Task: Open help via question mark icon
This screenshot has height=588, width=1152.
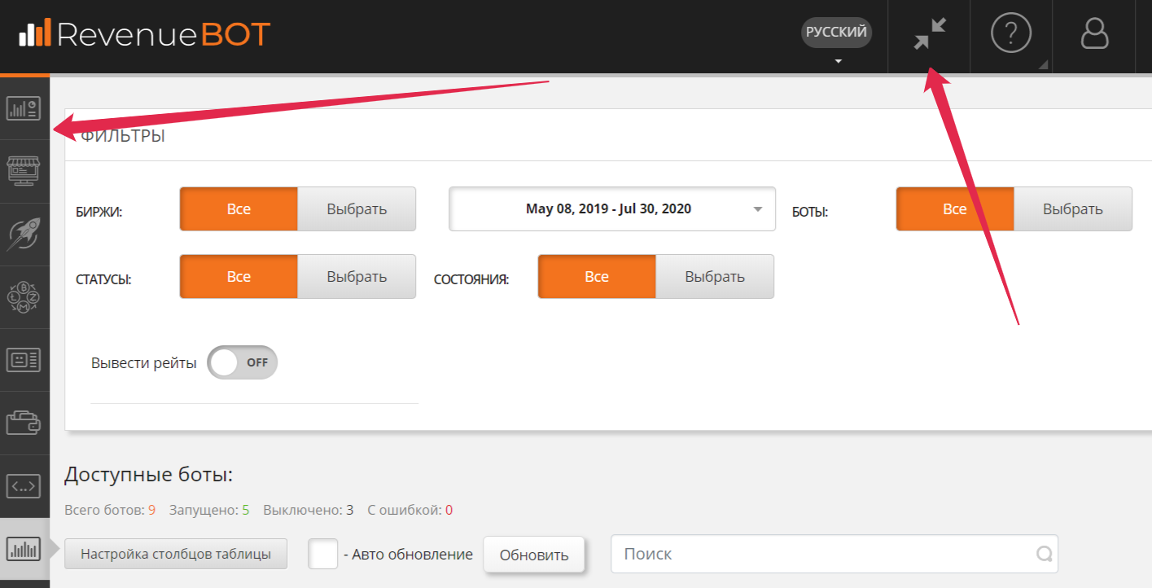Action: (1011, 35)
